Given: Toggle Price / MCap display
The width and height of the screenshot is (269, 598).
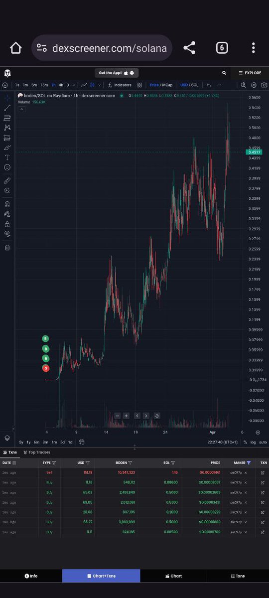Looking at the screenshot, I should click(x=161, y=85).
